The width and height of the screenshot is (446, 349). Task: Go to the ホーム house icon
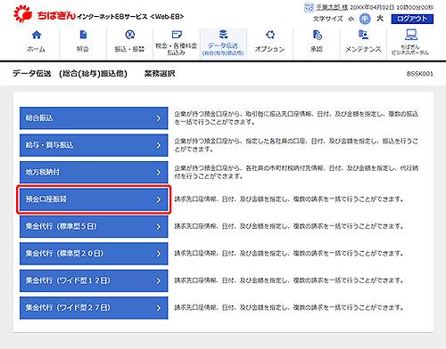pos(37,35)
